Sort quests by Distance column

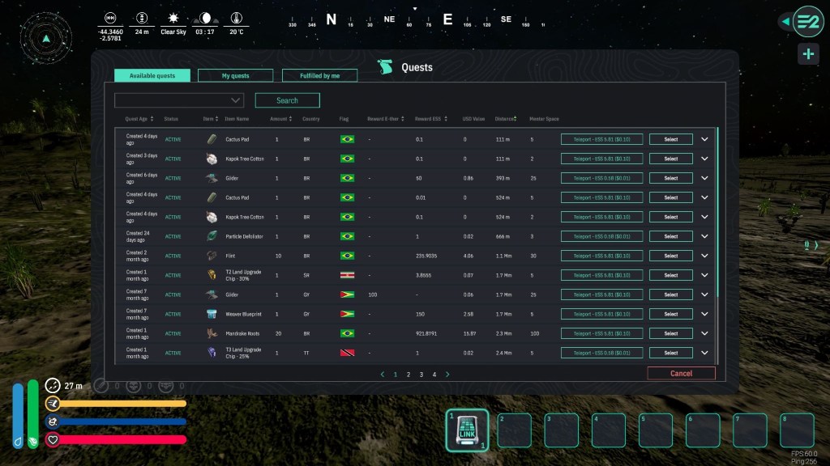(506, 119)
